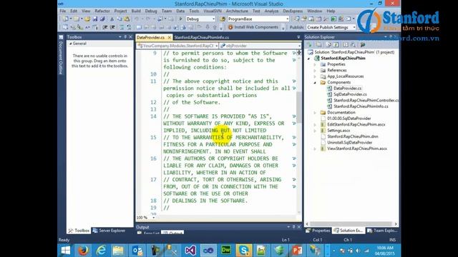Click the code editor vertical scrollbar thumb
The width and height of the screenshot is (458, 257).
pyautogui.click(x=299, y=107)
